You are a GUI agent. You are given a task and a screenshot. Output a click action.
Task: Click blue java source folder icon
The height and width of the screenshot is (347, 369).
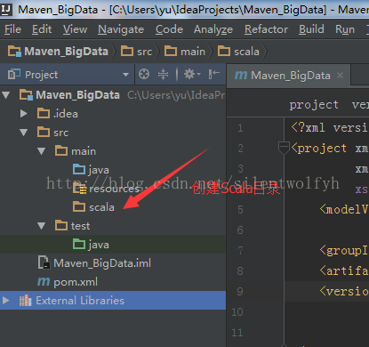[79, 169]
